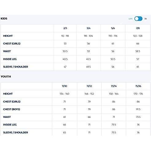Screen dimensions: 151x151
Task: Select the 15/16 youth size header
Action: (x=138, y=86)
